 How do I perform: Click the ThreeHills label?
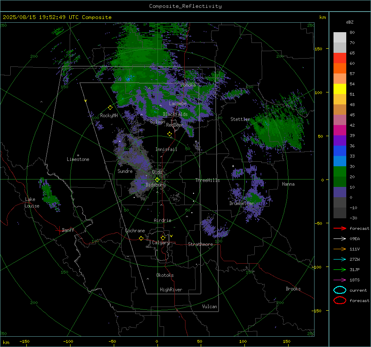point(207,180)
